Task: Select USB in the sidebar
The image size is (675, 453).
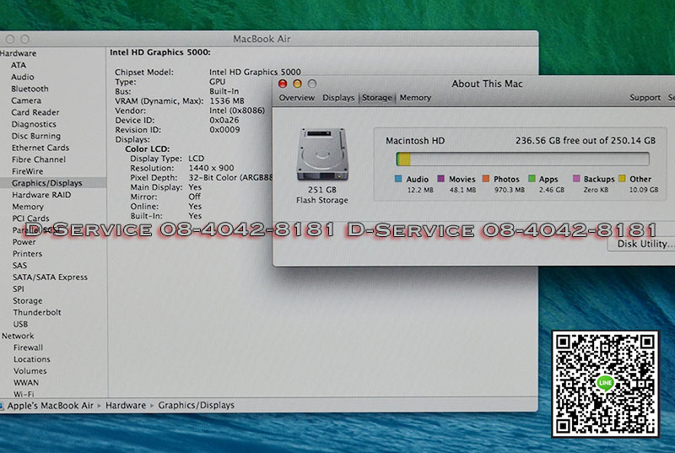Action: pyautogui.click(x=20, y=324)
